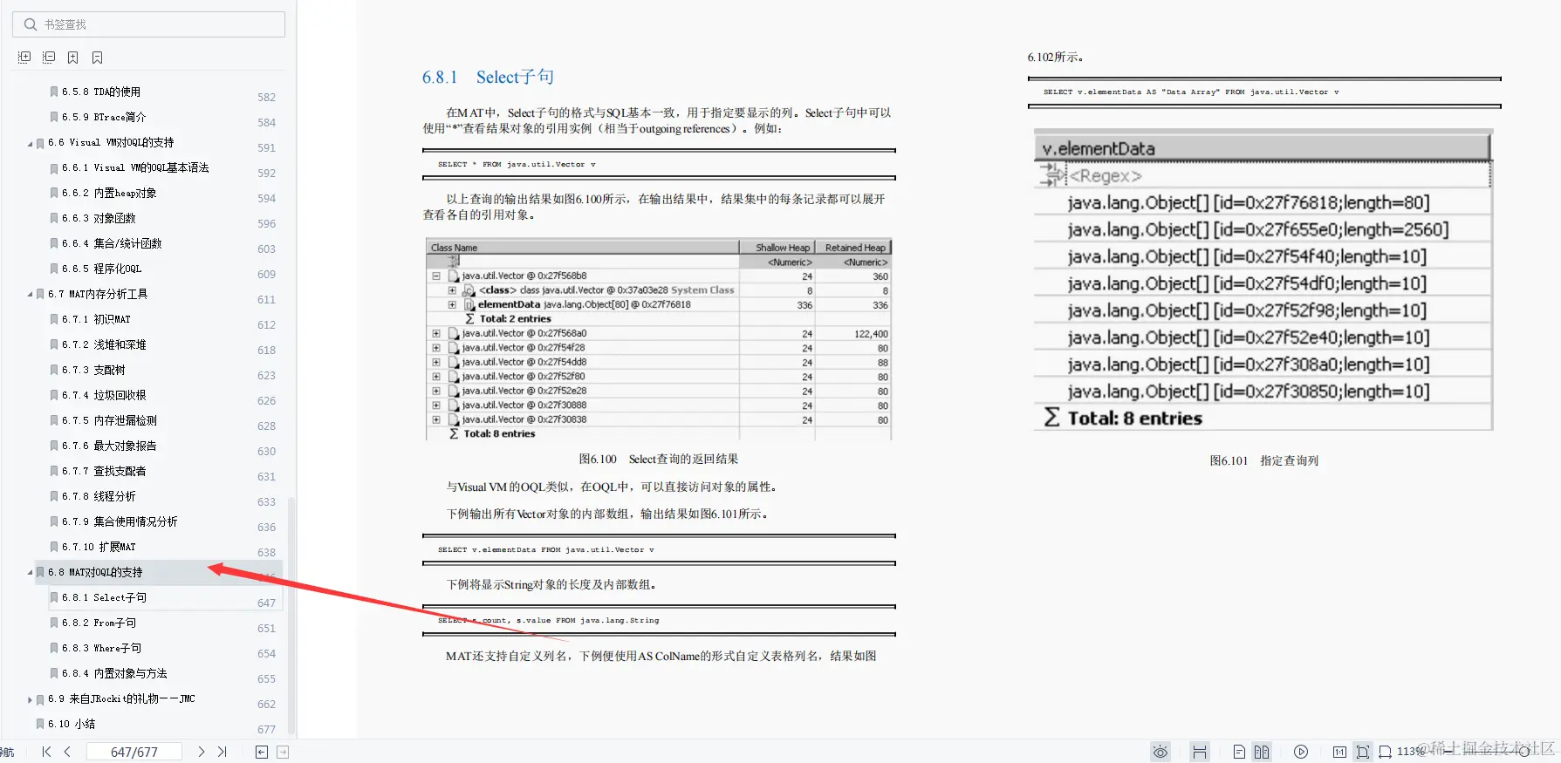Open bookmark 6.6.4 集合/统计函数
The image size is (1561, 763).
112,243
